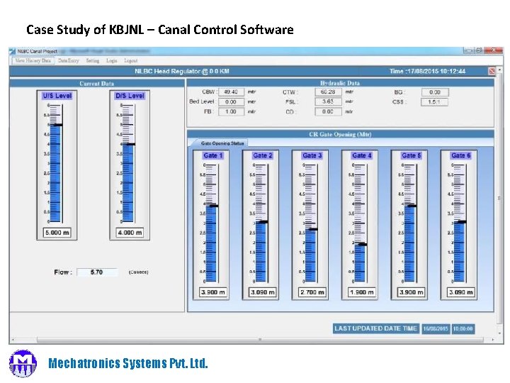Screen dimensions: 510x383
Task: Click the CR Gate Opening (Mtr) header
Action: pyautogui.click(x=340, y=134)
